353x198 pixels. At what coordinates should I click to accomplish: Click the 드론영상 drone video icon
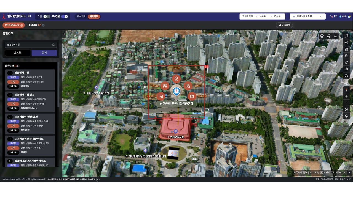[x=165, y=86]
